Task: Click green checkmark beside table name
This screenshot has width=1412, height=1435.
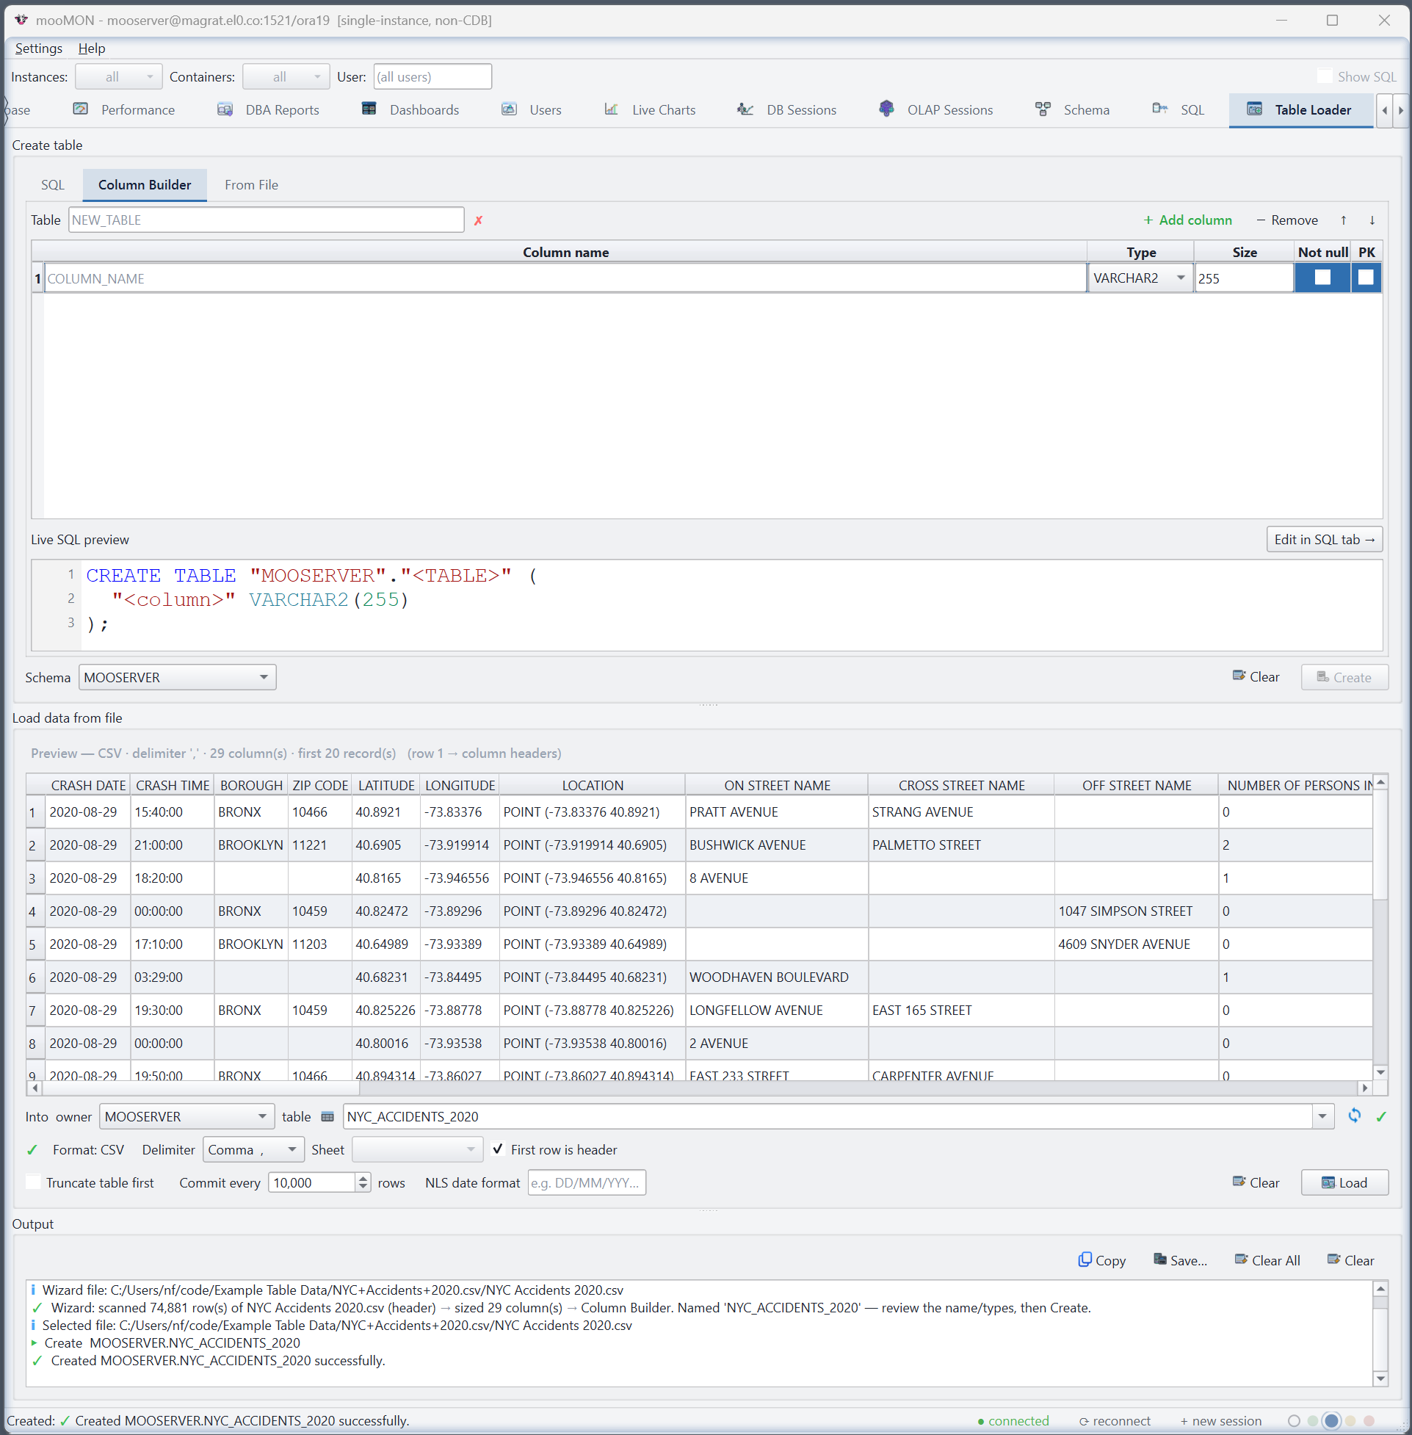Action: click(x=1381, y=1116)
